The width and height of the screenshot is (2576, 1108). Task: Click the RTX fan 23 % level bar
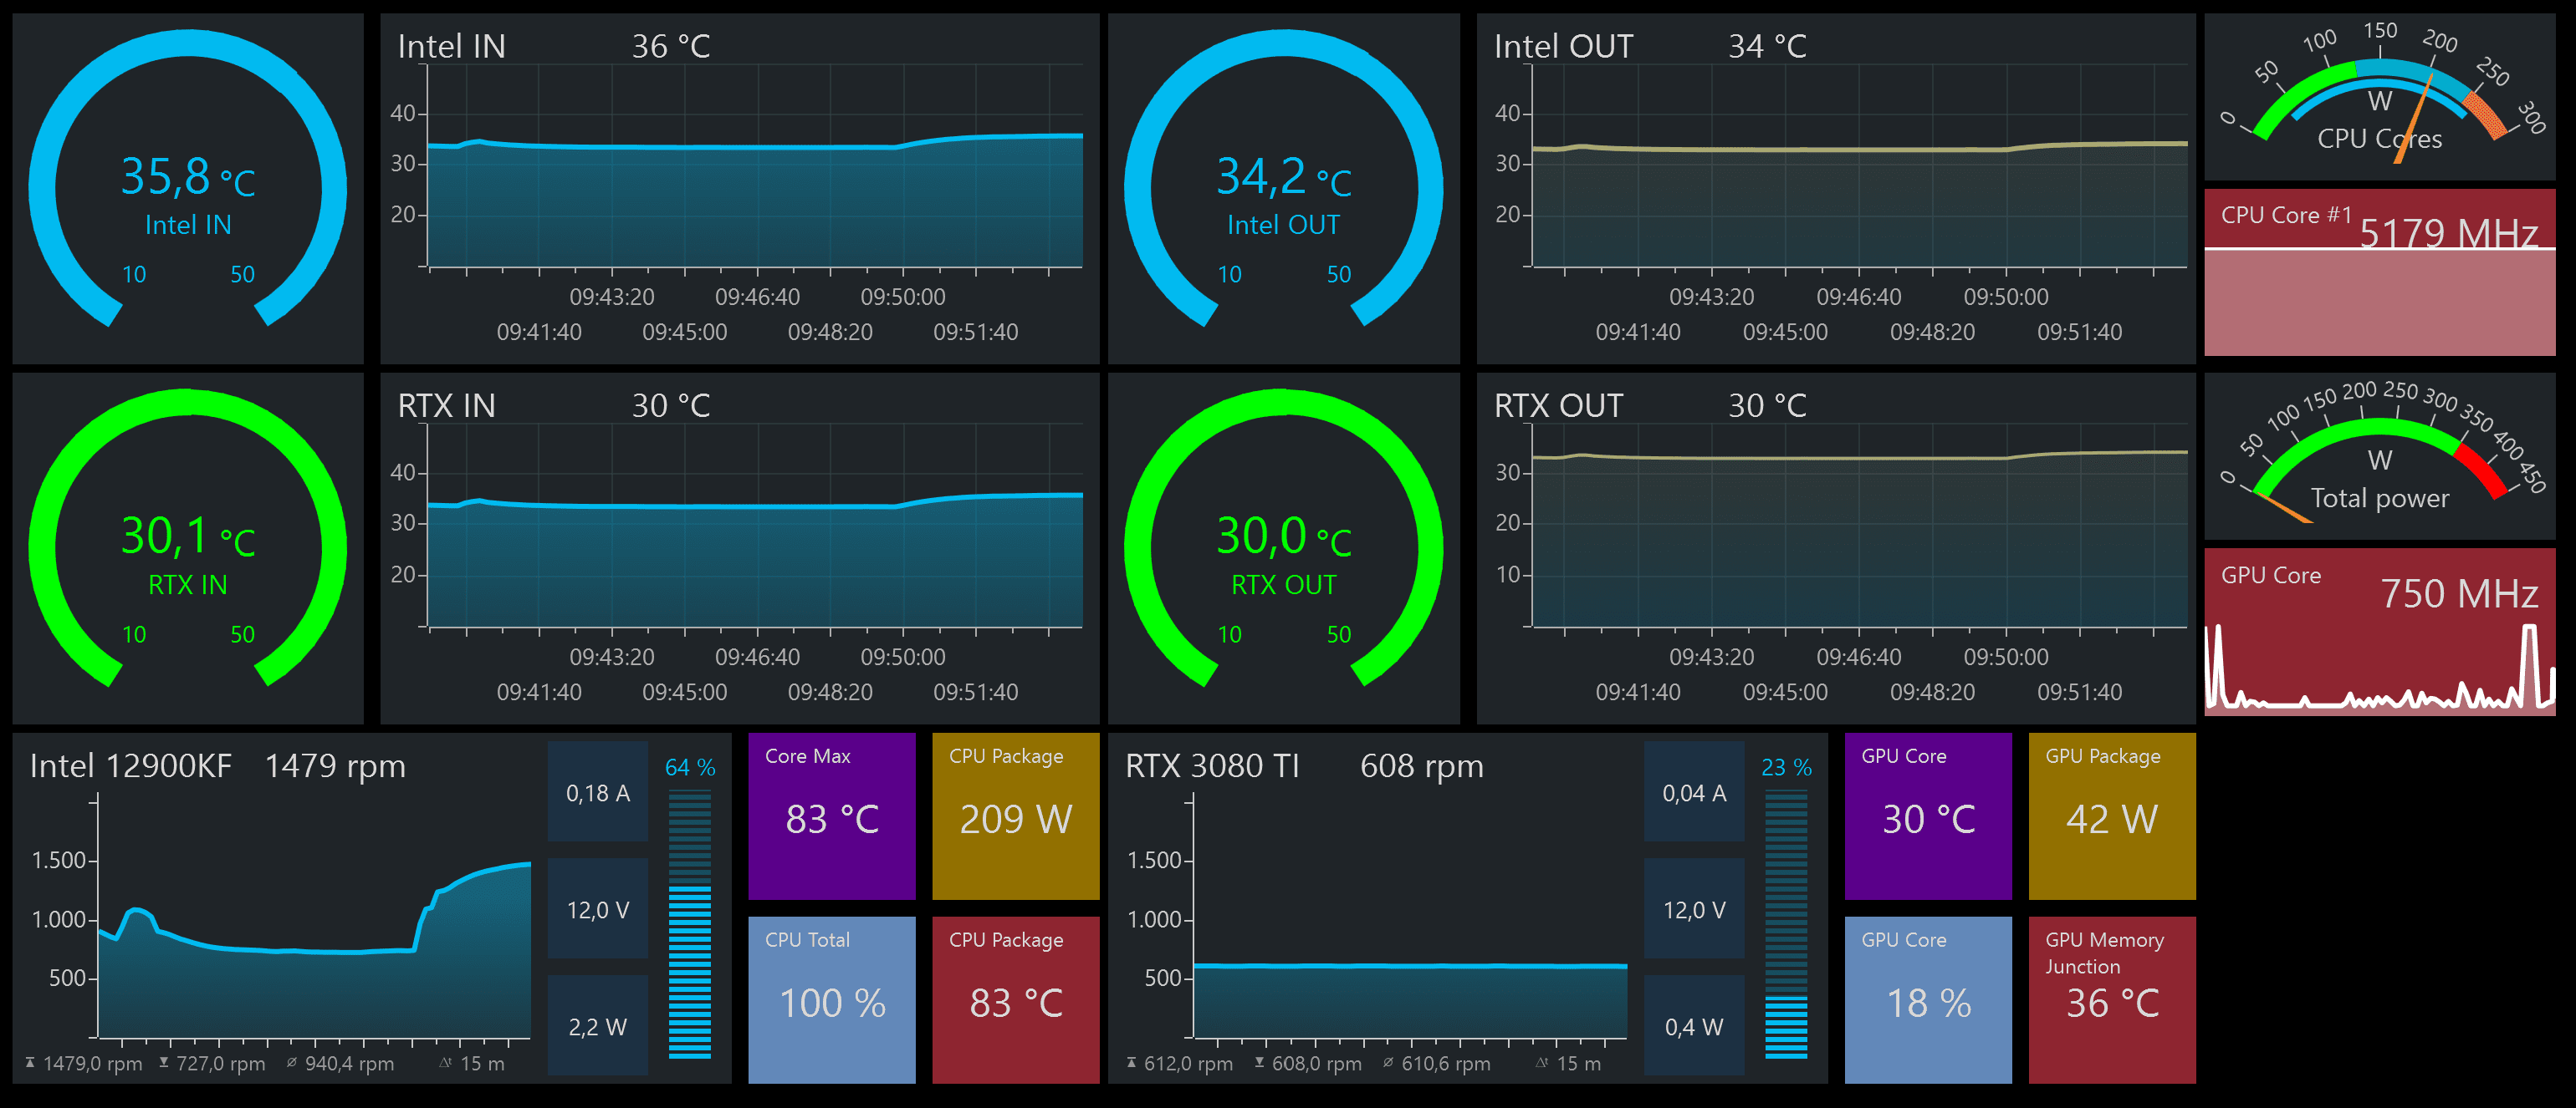(1786, 924)
